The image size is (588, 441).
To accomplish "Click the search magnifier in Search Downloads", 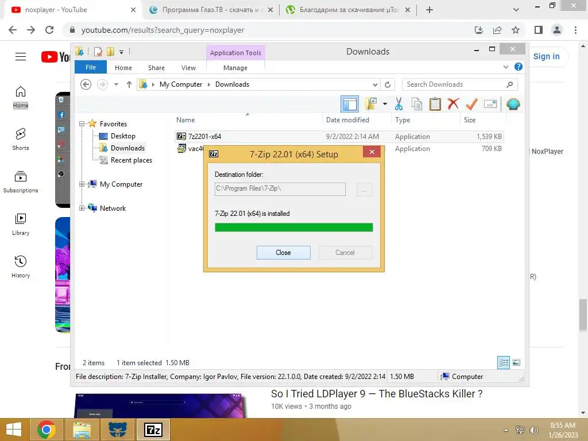I will tap(509, 84).
